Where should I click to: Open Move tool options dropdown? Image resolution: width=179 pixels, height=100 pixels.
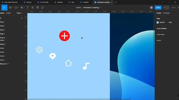(6, 7)
